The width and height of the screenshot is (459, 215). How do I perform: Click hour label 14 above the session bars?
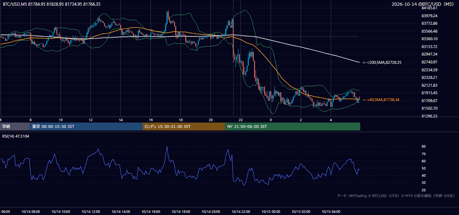[121, 120]
